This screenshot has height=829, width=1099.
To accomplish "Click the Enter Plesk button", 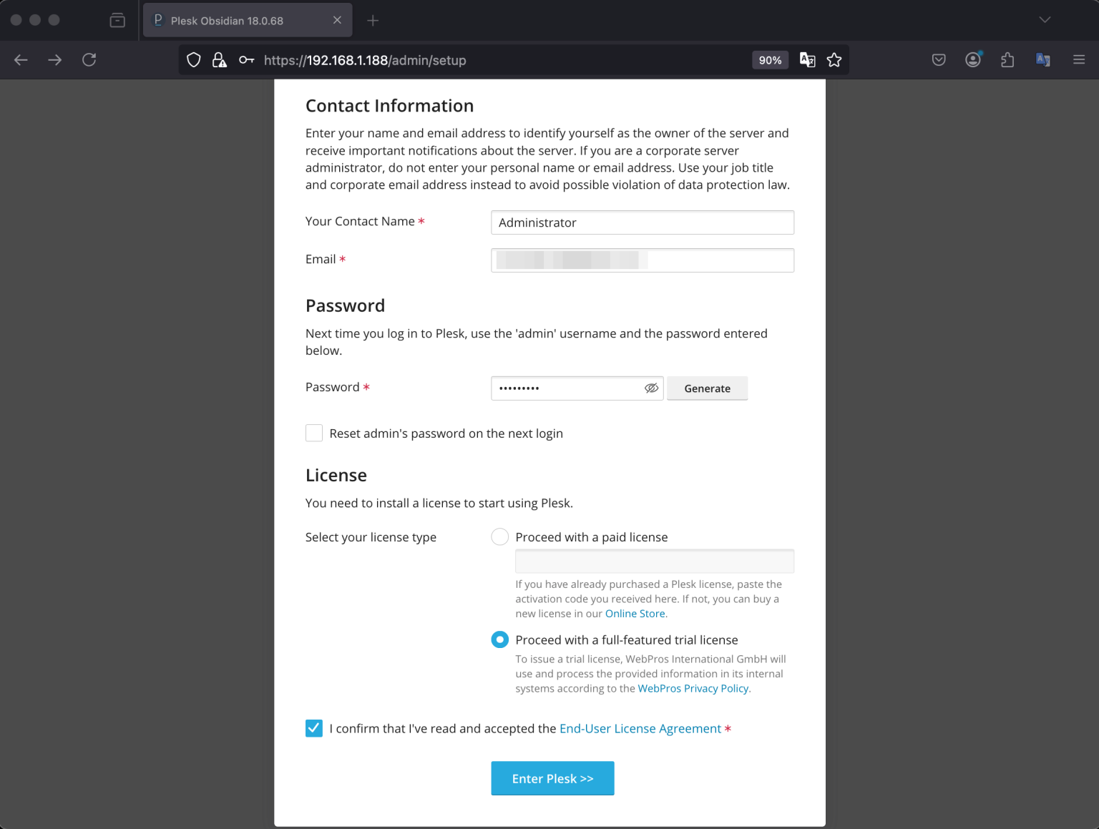I will [552, 778].
